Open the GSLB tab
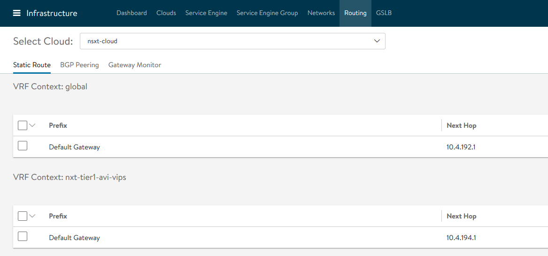This screenshot has width=548, height=256. (384, 13)
